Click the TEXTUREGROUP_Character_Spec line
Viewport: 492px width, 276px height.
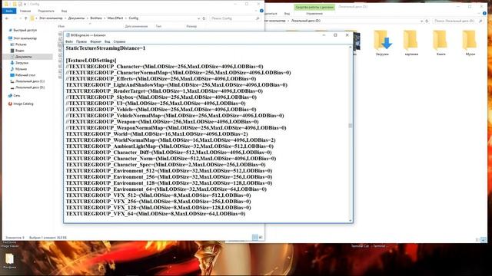pyautogui.click(x=165, y=165)
